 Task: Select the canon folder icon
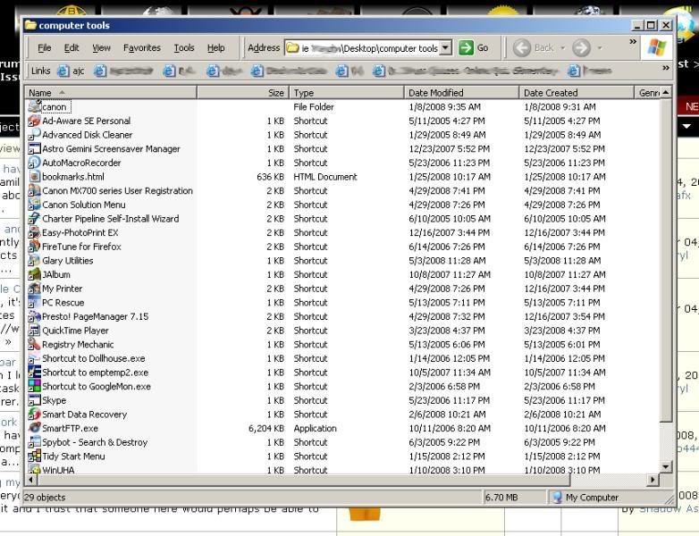[x=34, y=106]
